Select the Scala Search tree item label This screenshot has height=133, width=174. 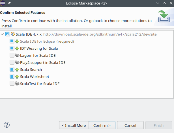[31, 70]
